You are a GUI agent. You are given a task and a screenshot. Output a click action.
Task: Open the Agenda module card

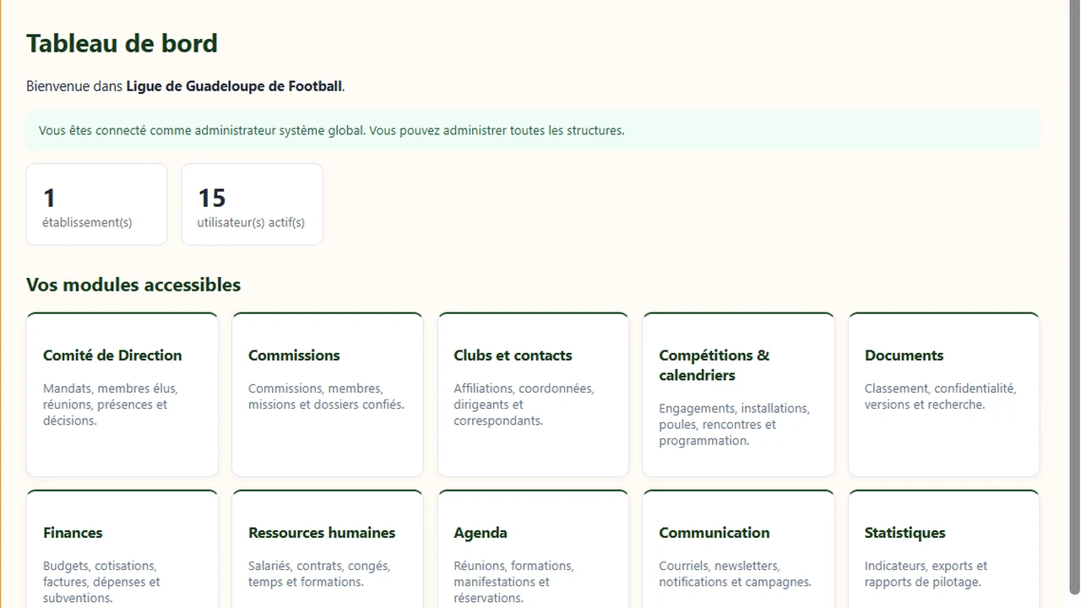pyautogui.click(x=533, y=549)
